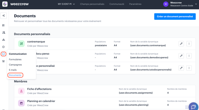
Task: Expand the MY EVENT #1 dropdown
Action: (66, 4)
